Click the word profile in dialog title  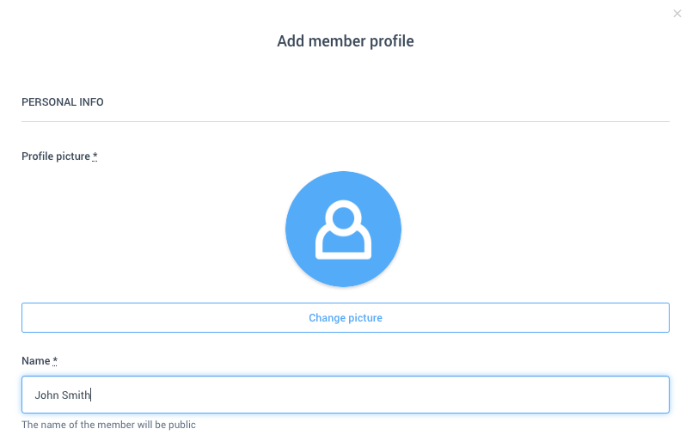[392, 41]
